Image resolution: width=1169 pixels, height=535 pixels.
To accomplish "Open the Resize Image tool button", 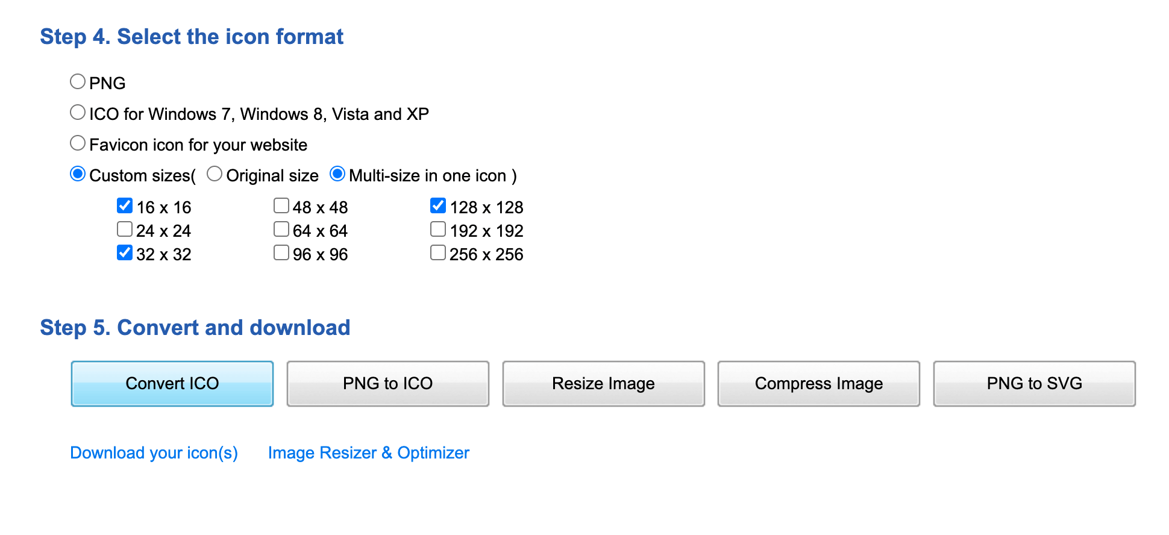I will click(603, 384).
